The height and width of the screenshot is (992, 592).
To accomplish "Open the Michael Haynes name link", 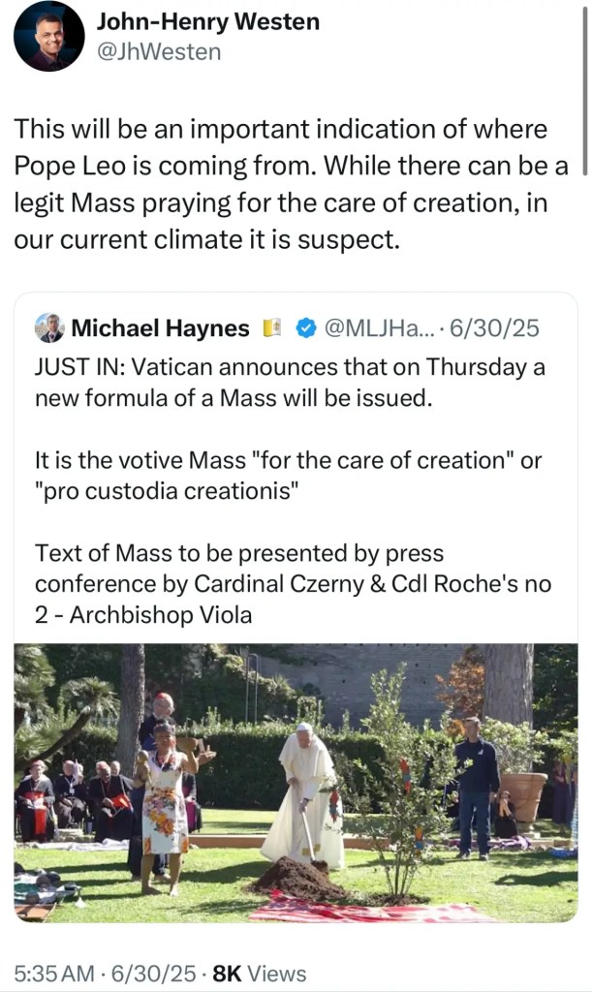I will pos(160,329).
